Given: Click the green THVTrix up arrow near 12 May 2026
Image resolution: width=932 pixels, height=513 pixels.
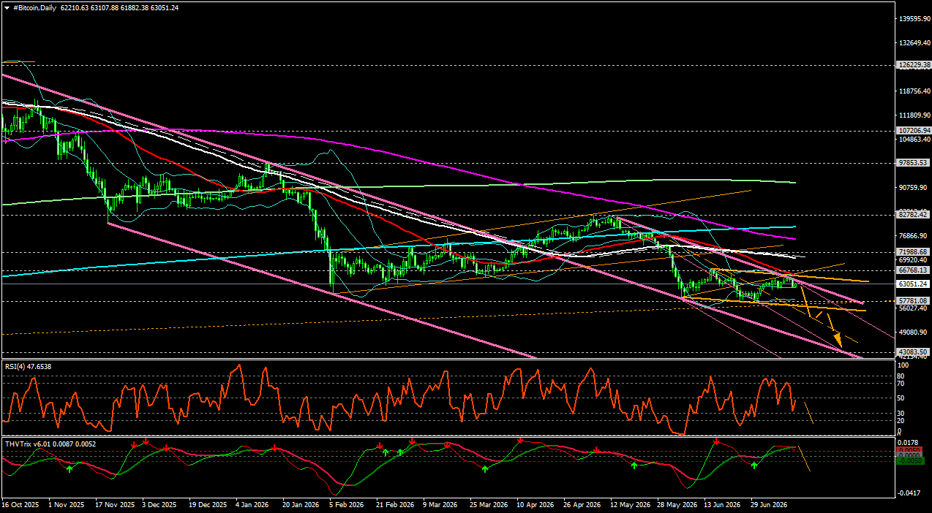Looking at the screenshot, I should click(634, 465).
